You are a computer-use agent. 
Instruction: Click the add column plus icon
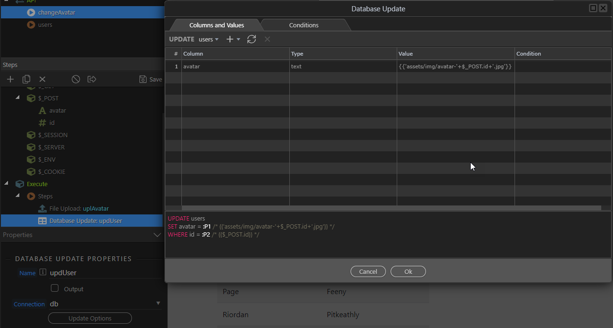tap(230, 39)
